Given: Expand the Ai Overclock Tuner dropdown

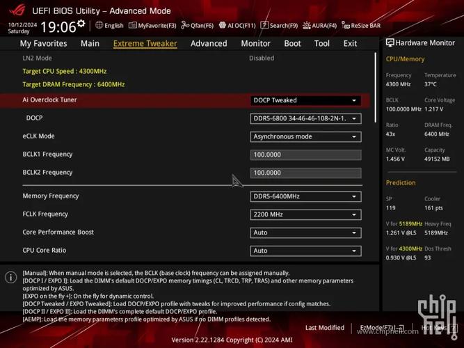Looking at the screenshot, I should [305, 100].
